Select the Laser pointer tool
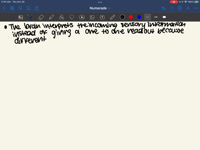The width and height of the screenshot is (200, 150). coord(112,17)
